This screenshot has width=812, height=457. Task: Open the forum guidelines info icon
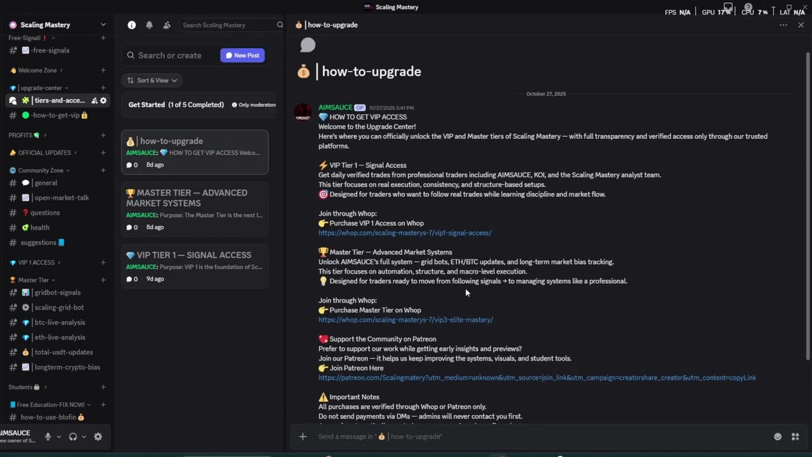point(131,25)
